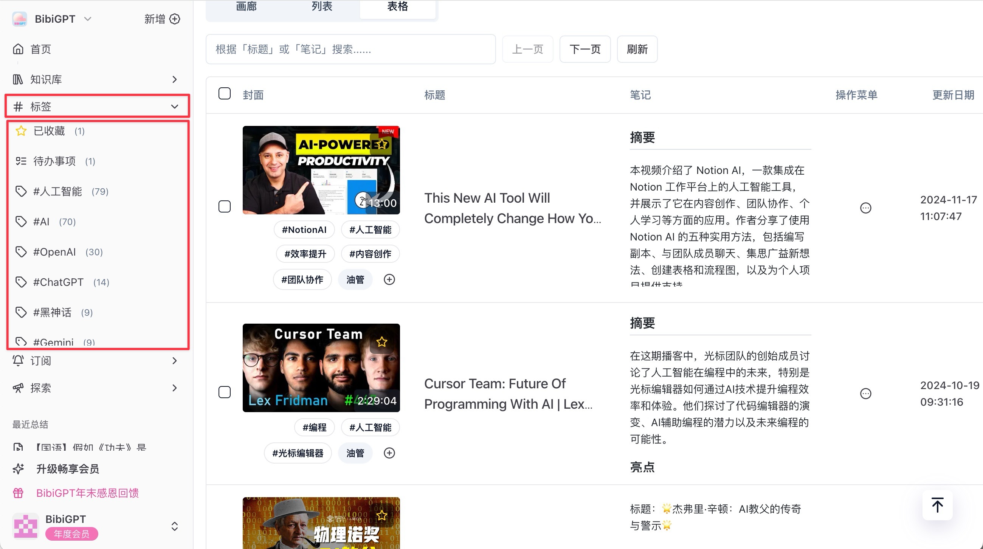This screenshot has height=549, width=983.
Task: Toggle the star on the Cursor Team thumbnail
Action: 381,342
